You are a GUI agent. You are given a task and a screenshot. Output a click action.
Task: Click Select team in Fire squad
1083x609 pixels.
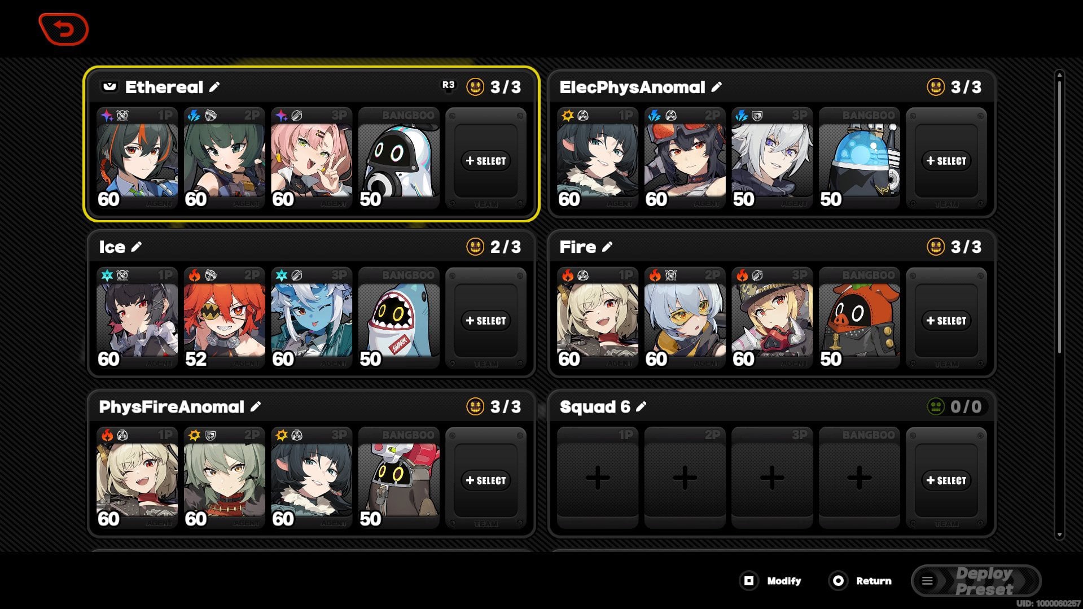point(946,321)
